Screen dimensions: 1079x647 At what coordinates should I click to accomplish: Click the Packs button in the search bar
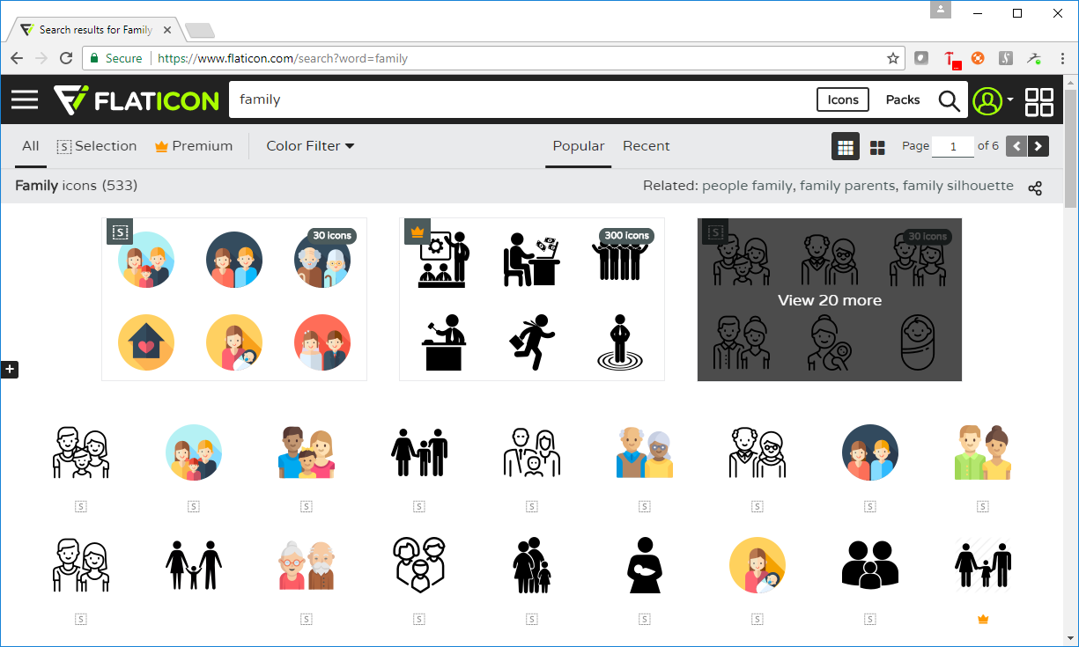[902, 99]
